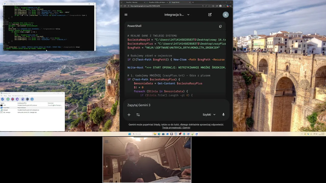The image size is (326, 183).
Task: Open the Opcje menu in PowerRun
Action: 10,96
